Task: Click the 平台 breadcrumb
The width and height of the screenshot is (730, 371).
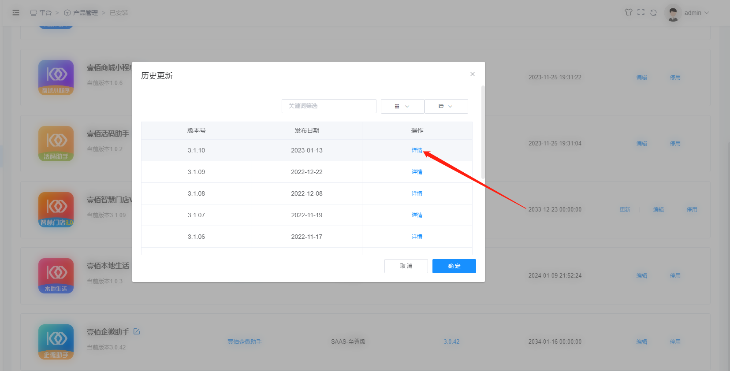Action: tap(41, 13)
